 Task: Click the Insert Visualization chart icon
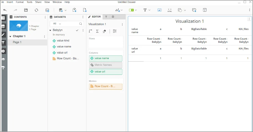click(117, 10)
